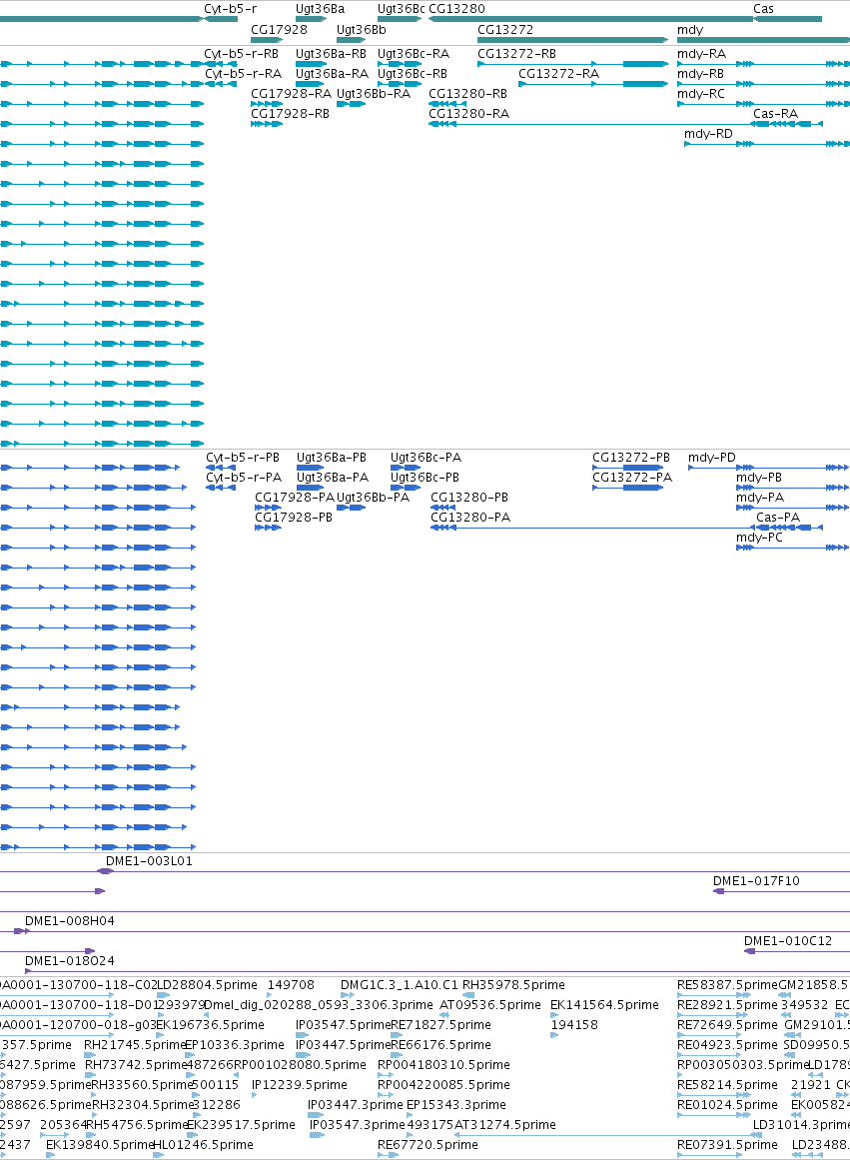The width and height of the screenshot is (850, 1160).
Task: Select protein Ugt36Bb-PA
Action: point(373,498)
